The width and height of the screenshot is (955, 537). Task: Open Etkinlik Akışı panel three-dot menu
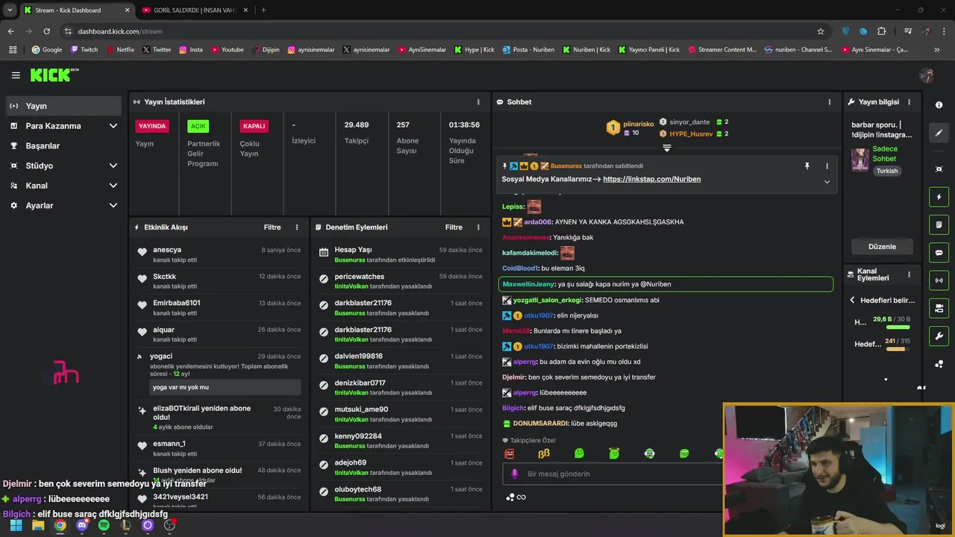tap(296, 227)
